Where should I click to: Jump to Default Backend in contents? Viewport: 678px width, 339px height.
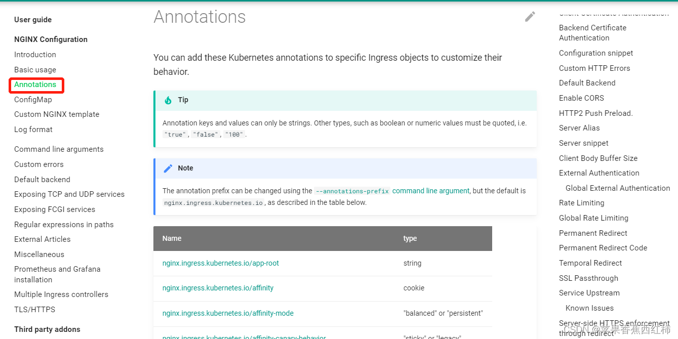click(x=587, y=83)
